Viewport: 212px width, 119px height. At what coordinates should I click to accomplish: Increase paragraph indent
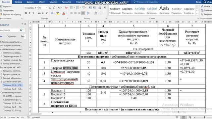click(x=94, y=8)
